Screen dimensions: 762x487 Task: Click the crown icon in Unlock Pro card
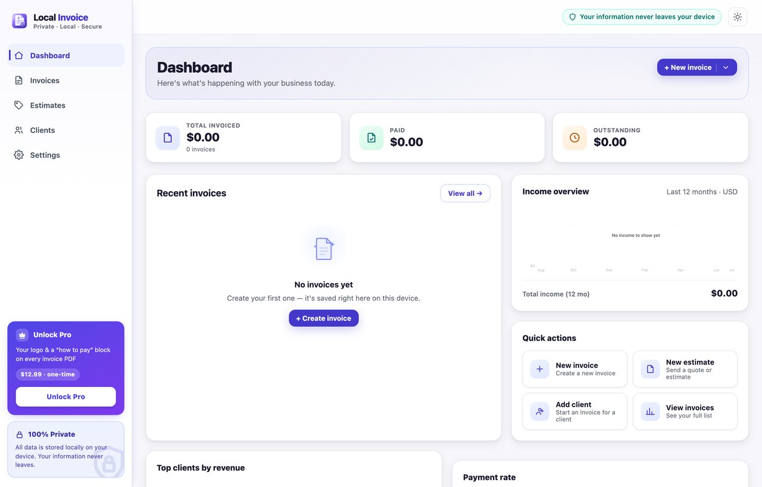point(22,335)
